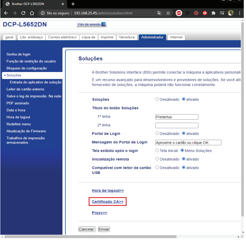Screen dimensions: 246x240
Task: Click the browser home icon
Action: [x=32, y=13]
